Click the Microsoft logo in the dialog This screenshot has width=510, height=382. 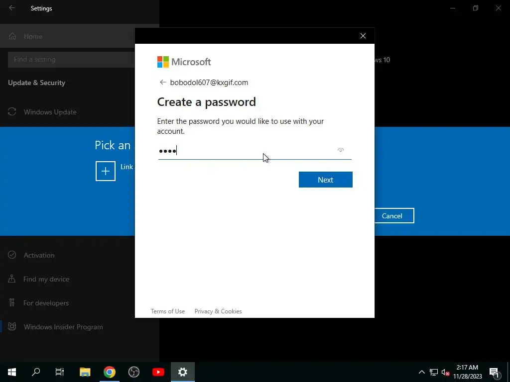tap(184, 62)
